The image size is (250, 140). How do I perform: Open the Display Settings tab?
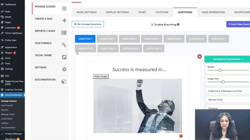pos(118,12)
